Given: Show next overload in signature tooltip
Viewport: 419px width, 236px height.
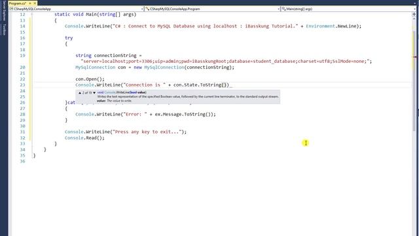Looking at the screenshot, I should [94, 92].
